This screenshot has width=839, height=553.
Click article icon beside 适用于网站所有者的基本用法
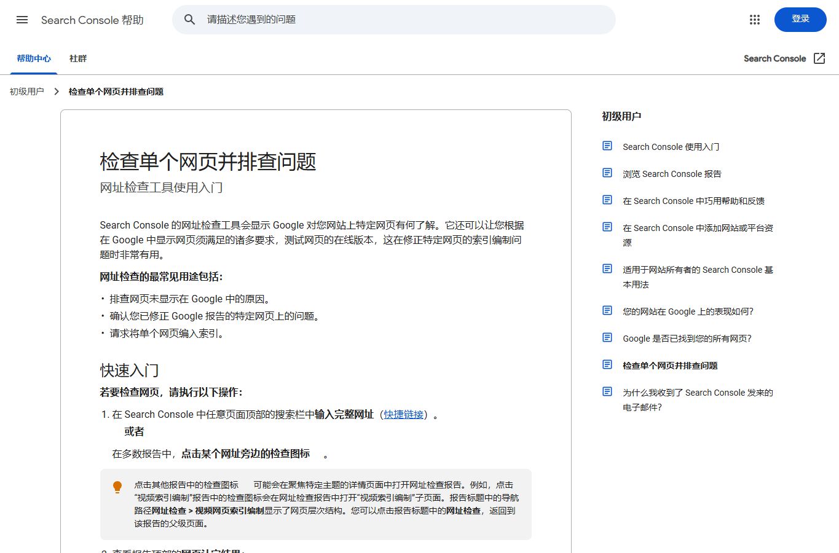(x=607, y=269)
